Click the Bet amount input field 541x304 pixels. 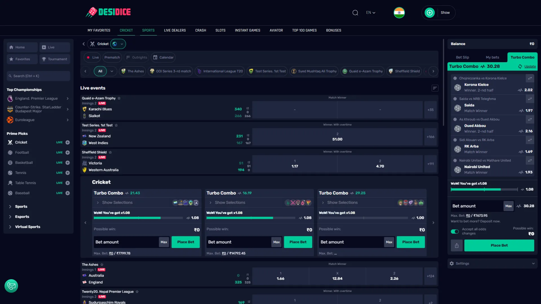(x=476, y=206)
